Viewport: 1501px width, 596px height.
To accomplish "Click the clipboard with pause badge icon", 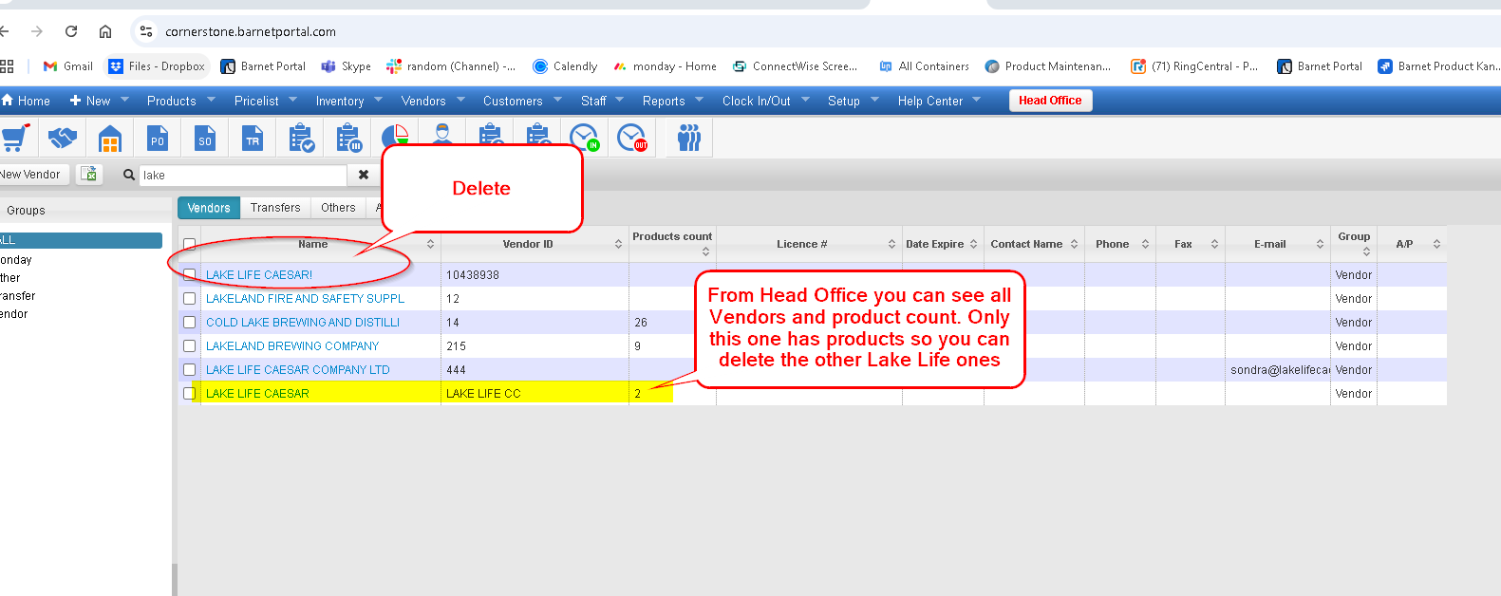I will [348, 139].
